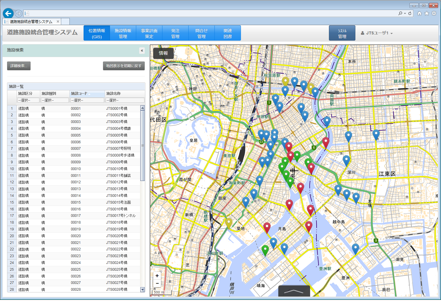Open browser home page icon
The width and height of the screenshot is (441, 306).
419,13
